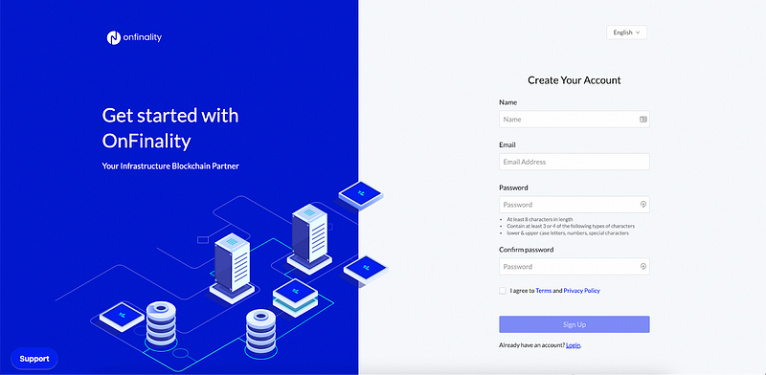Image resolution: width=766 pixels, height=375 pixels.
Task: Open the Terms link
Action: (543, 291)
